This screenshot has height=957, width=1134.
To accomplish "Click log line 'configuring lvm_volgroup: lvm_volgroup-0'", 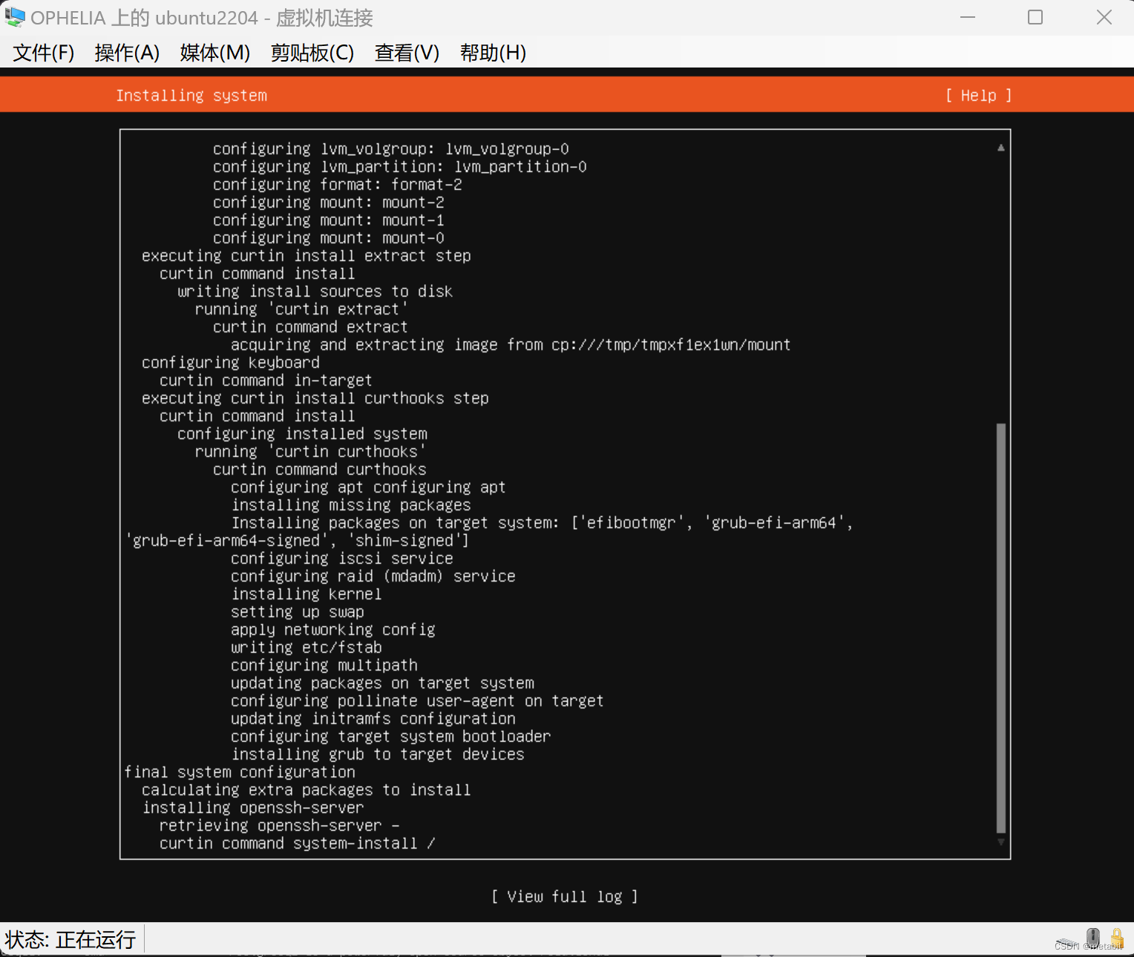I will pos(391,149).
